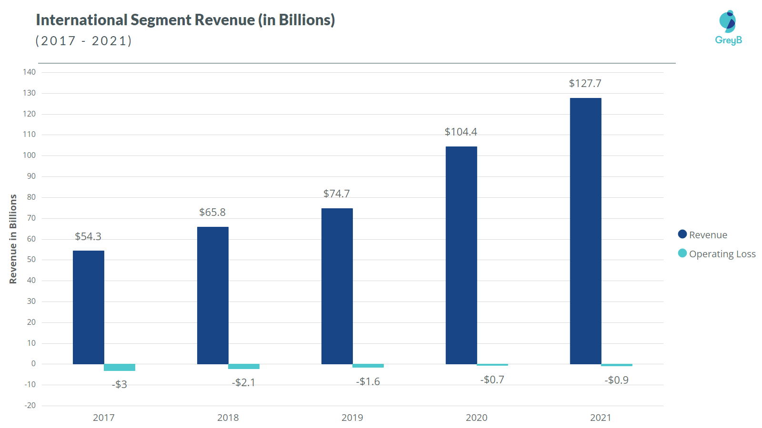This screenshot has width=762, height=428.
Task: Toggle the Revenue series in the legend
Action: tap(709, 234)
